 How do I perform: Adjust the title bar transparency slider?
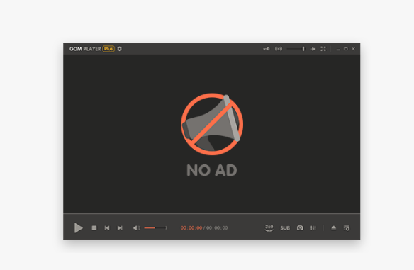(x=296, y=49)
